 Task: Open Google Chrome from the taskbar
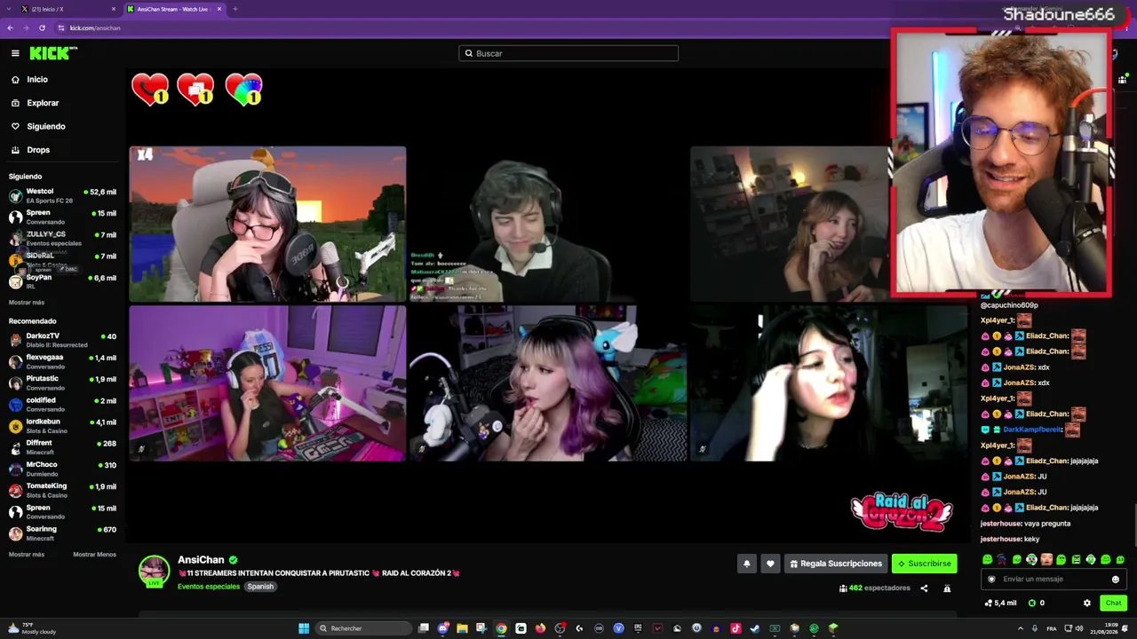tap(501, 628)
